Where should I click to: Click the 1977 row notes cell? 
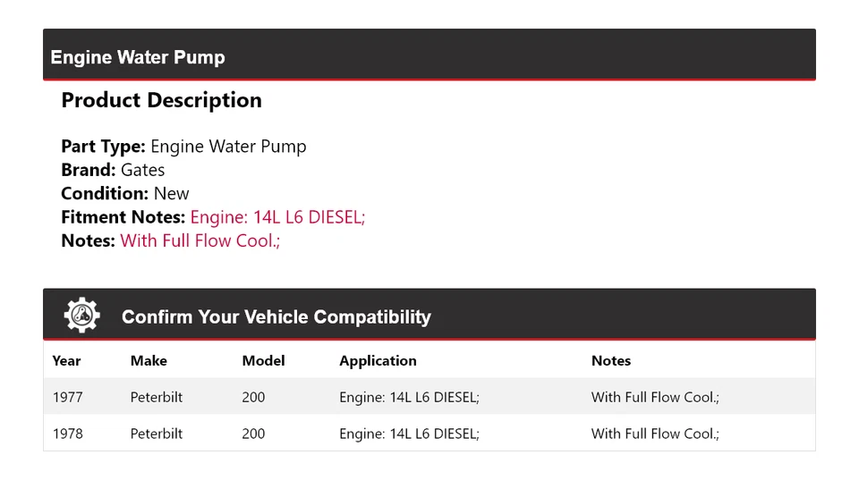(x=655, y=397)
